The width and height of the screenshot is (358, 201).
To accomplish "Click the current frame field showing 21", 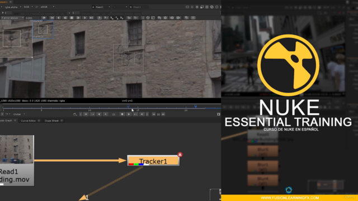I will [x=114, y=114].
